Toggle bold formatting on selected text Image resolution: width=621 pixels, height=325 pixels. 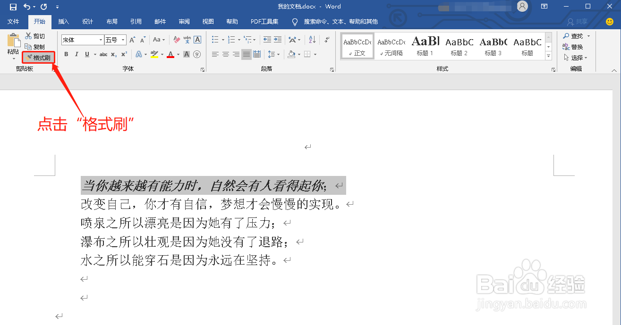click(66, 54)
